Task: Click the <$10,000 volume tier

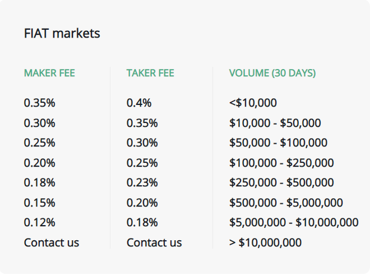Action: coord(253,103)
